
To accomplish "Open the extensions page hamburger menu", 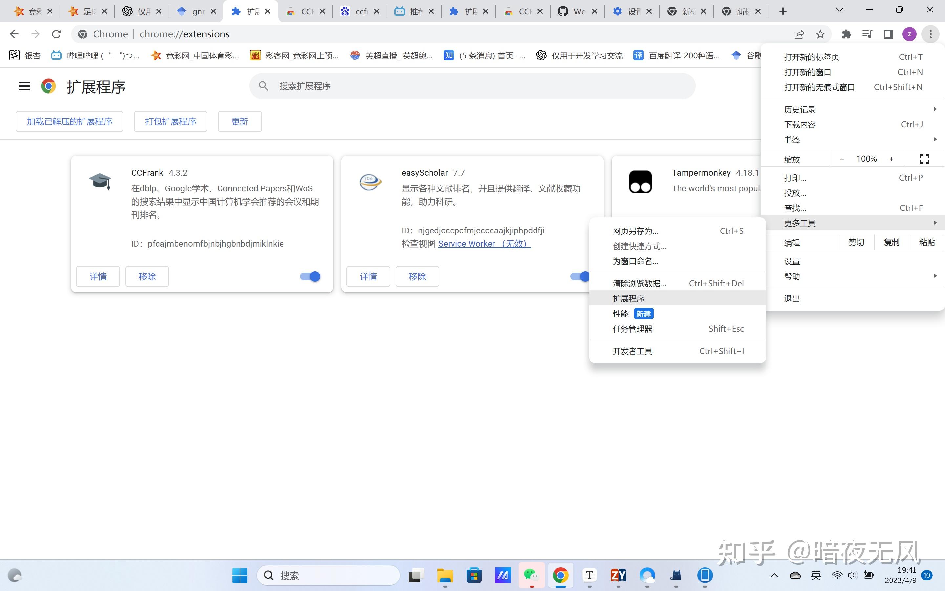I will (24, 86).
